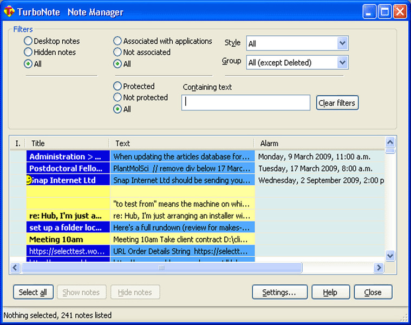The width and height of the screenshot is (411, 325).
Task: Sort by Text column header
Action: point(182,144)
